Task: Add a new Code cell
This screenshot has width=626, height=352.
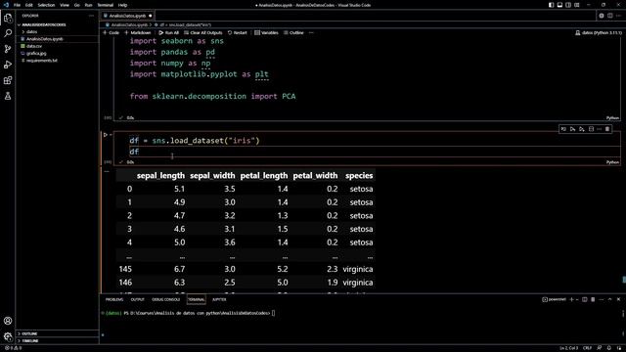Action: [x=111, y=32]
